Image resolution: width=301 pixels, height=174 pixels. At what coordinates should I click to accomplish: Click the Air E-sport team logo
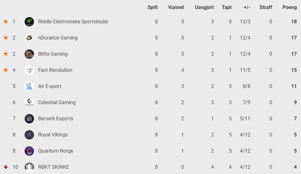coord(29,86)
